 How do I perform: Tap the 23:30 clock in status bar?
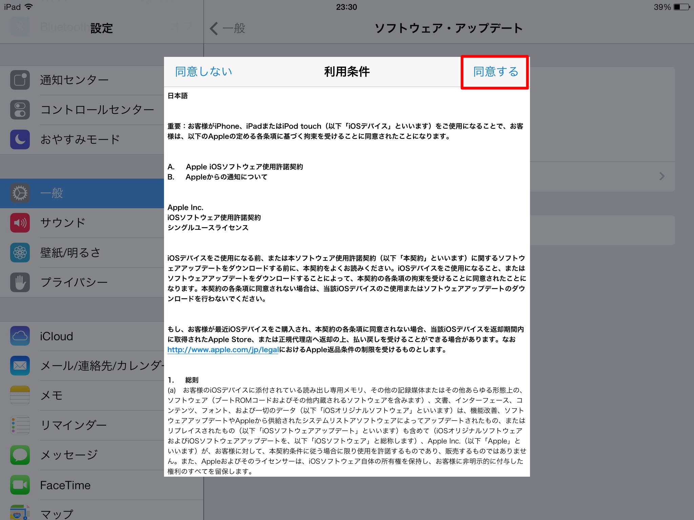tap(347, 7)
